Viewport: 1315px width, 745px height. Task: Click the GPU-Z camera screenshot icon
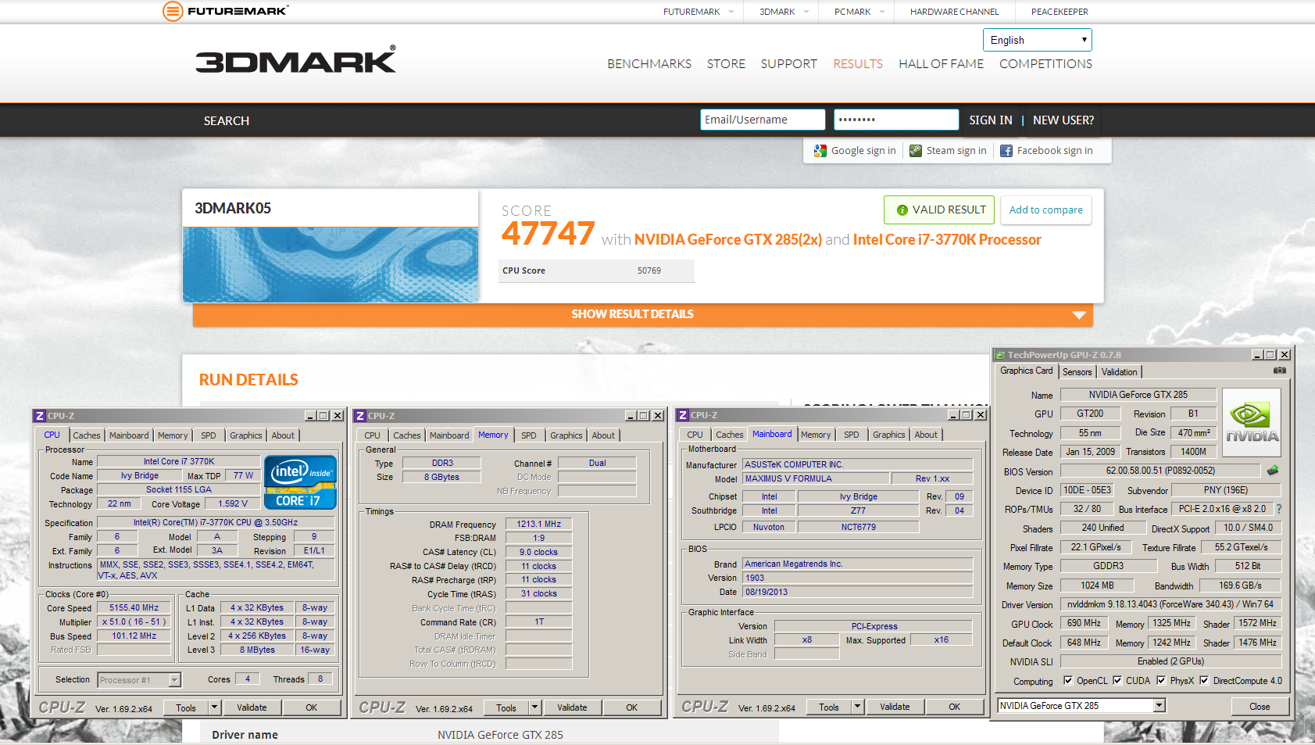pyautogui.click(x=1279, y=371)
